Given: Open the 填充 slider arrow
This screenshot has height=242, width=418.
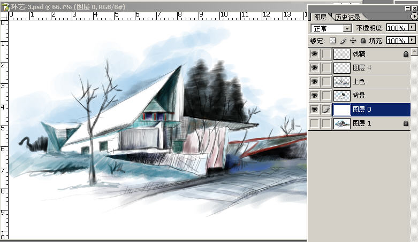Looking at the screenshot, I should point(412,40).
